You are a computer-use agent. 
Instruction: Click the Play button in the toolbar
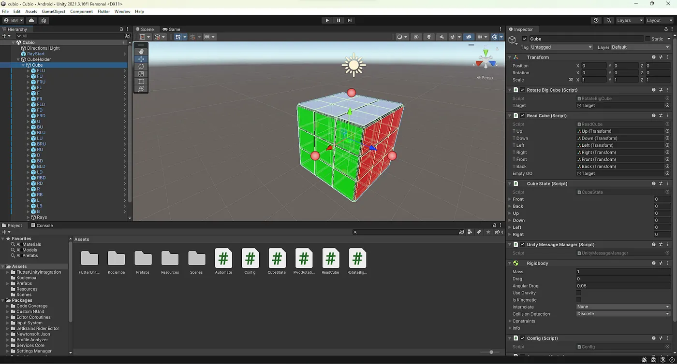pyautogui.click(x=327, y=20)
